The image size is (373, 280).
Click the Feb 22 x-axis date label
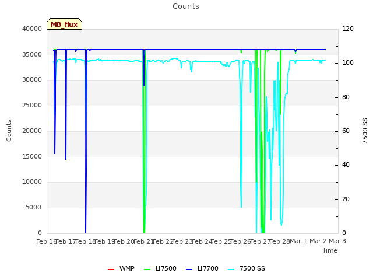163,242
